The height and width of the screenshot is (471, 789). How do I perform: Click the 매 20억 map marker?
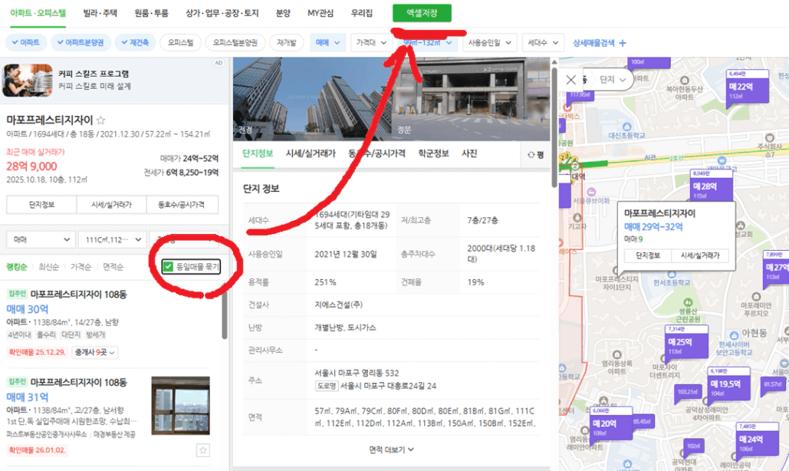point(610,424)
